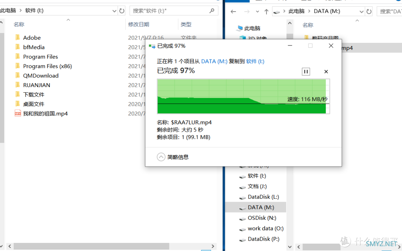Pause the file copy operation
This screenshot has height=251, width=402.
[306, 72]
